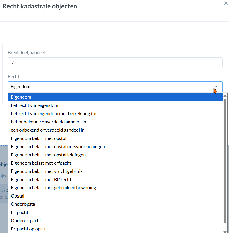Choose the Opstal option
The image size is (229, 233).
[x=18, y=196]
